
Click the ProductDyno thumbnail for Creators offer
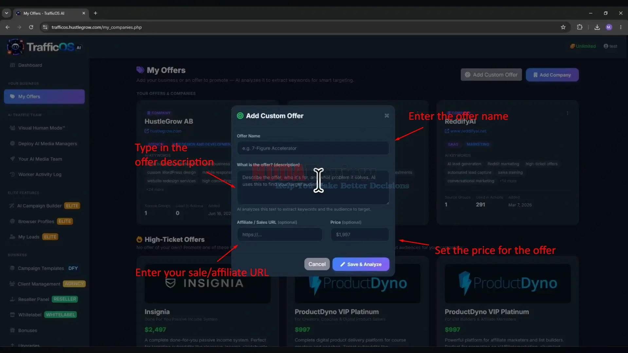click(358, 283)
